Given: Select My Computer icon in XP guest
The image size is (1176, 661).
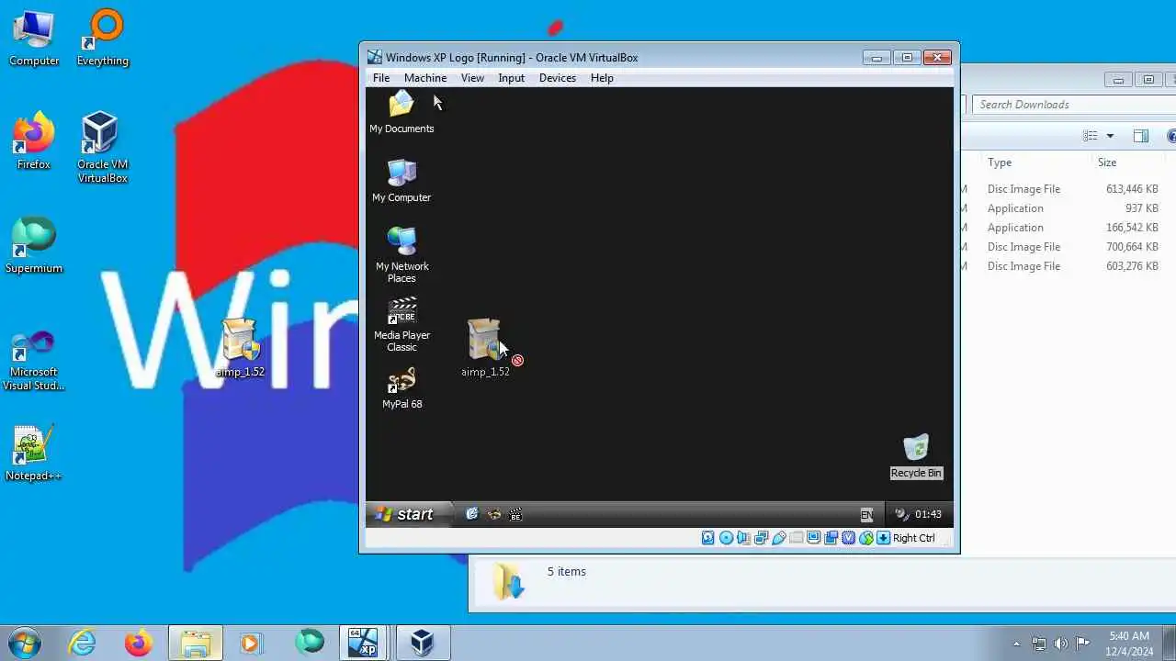Looking at the screenshot, I should pos(401,180).
